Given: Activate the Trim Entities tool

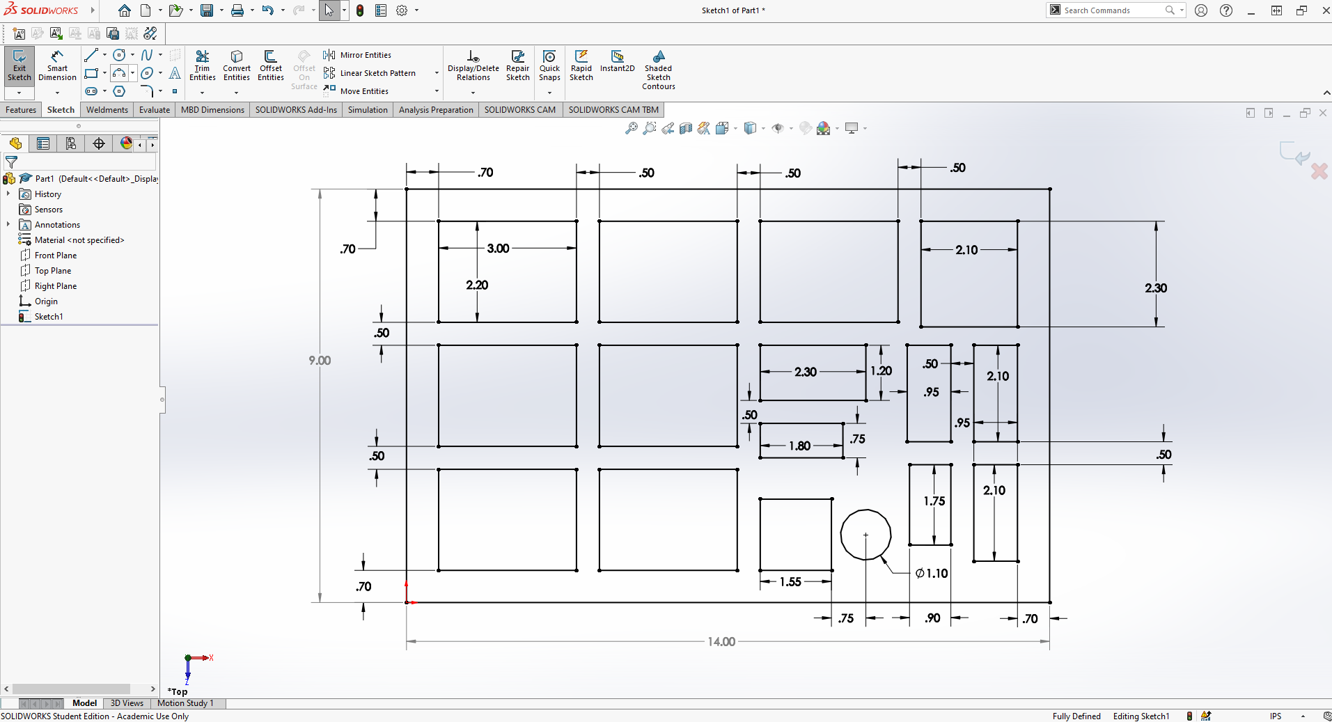Looking at the screenshot, I should click(203, 65).
